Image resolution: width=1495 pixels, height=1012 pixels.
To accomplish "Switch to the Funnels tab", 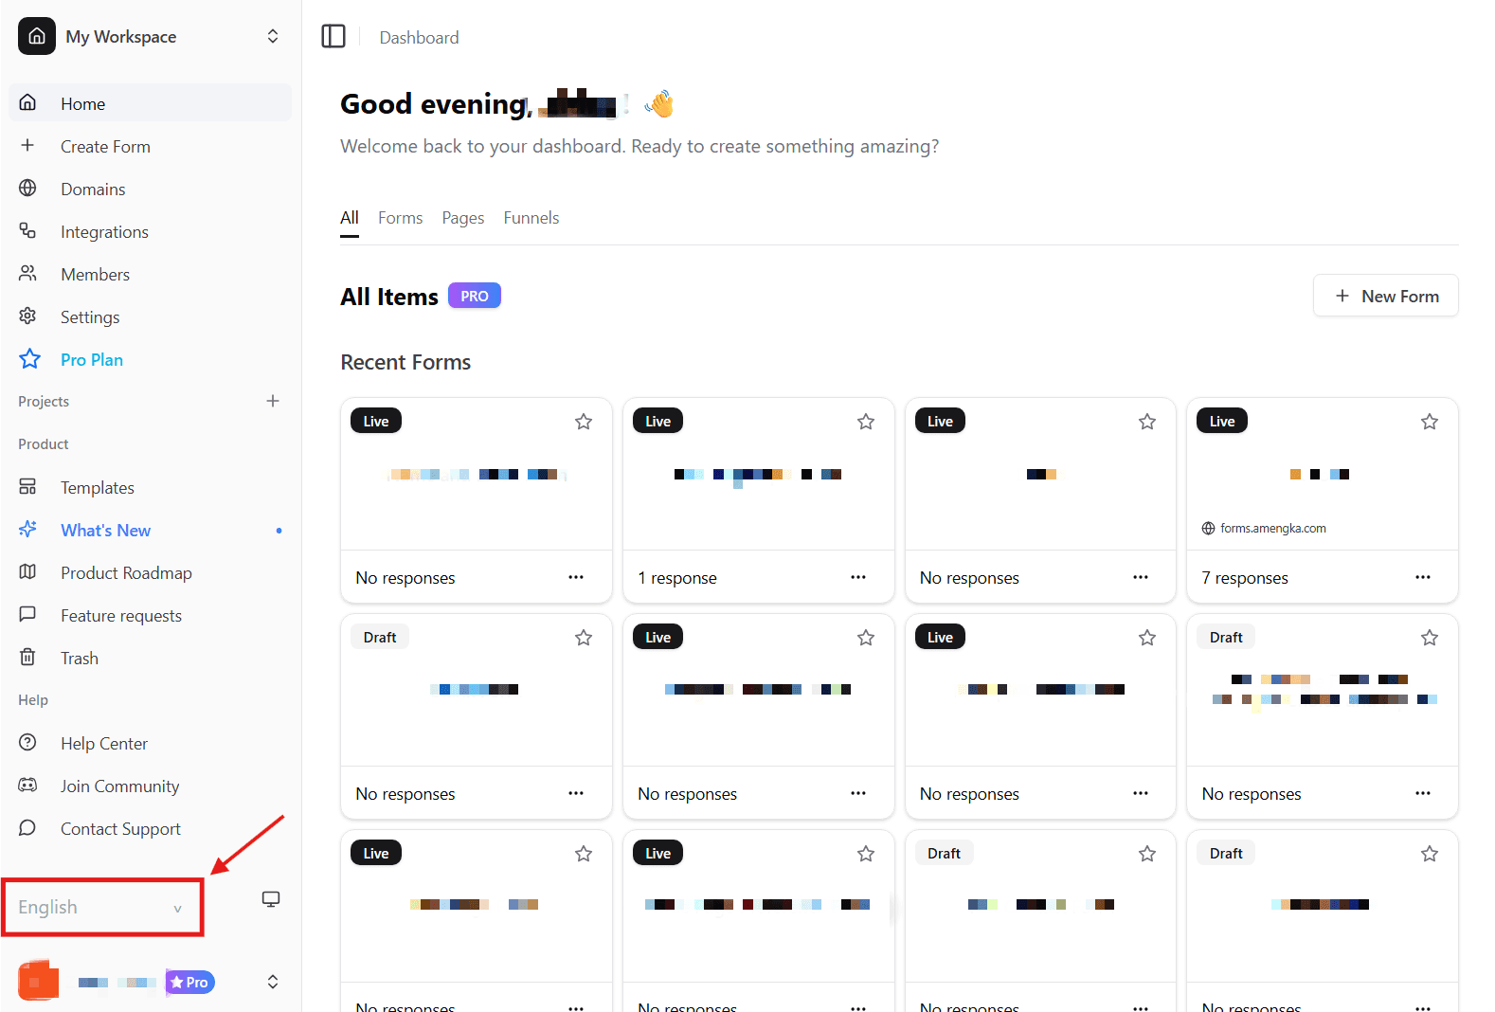I will click(531, 218).
